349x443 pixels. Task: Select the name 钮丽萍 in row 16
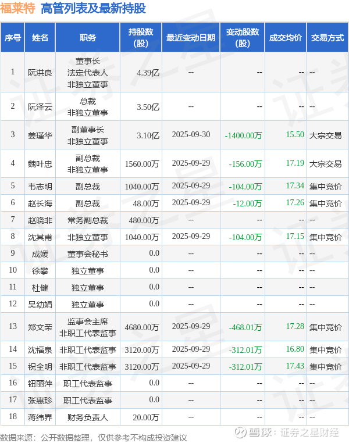(40, 383)
